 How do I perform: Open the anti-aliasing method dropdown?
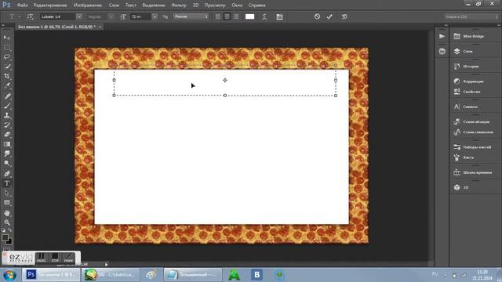191,16
